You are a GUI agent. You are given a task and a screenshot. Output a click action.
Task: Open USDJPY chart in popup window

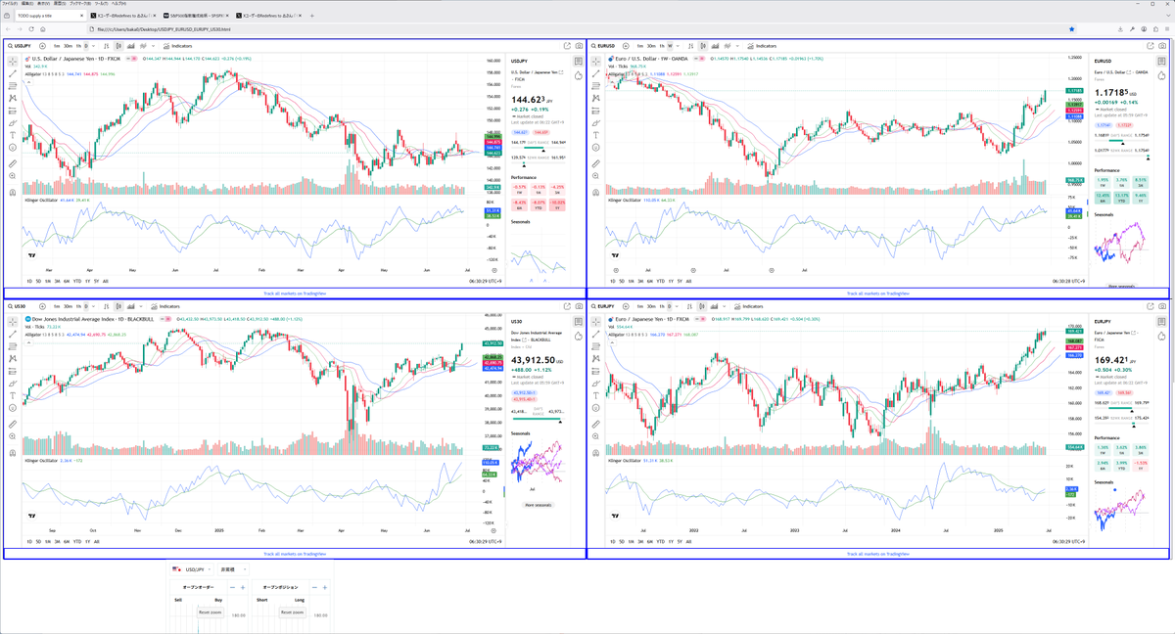click(x=567, y=46)
